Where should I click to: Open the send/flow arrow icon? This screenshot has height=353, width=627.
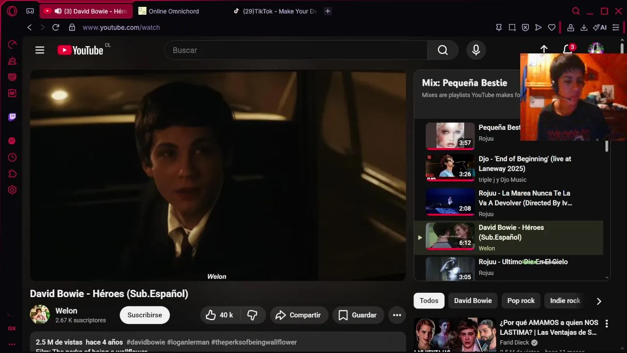(538, 27)
